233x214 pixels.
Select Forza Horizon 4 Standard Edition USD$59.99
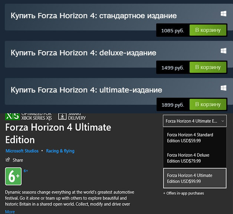[195, 138]
